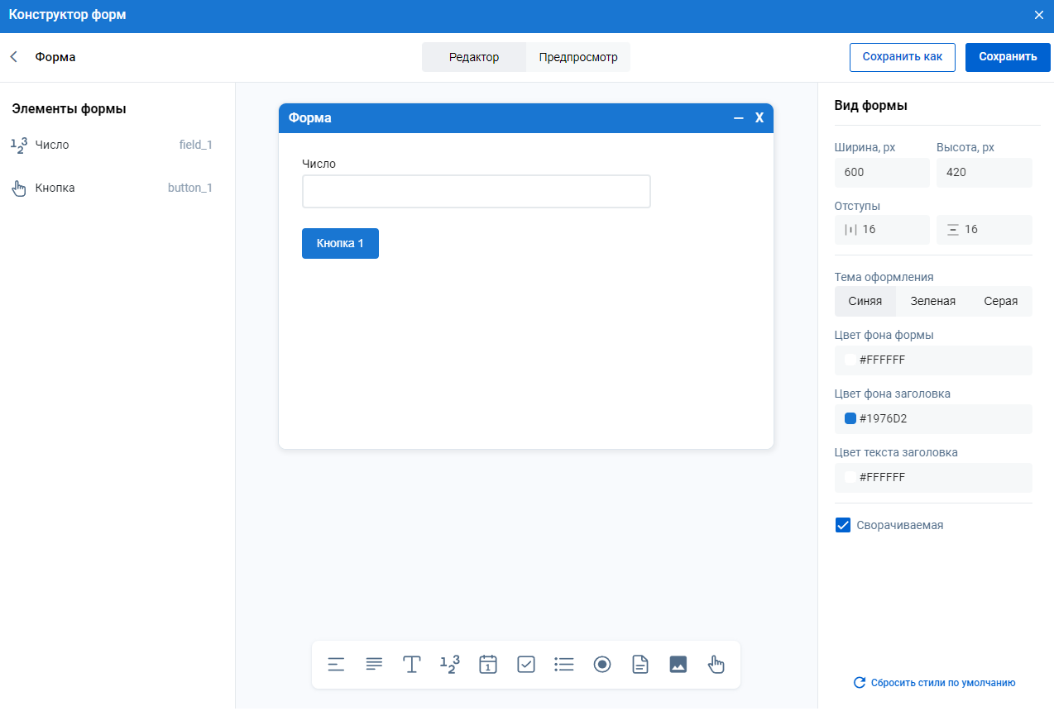Add a radio button element from toolbar
Viewport: 1054px width, 711px height.
pos(602,665)
